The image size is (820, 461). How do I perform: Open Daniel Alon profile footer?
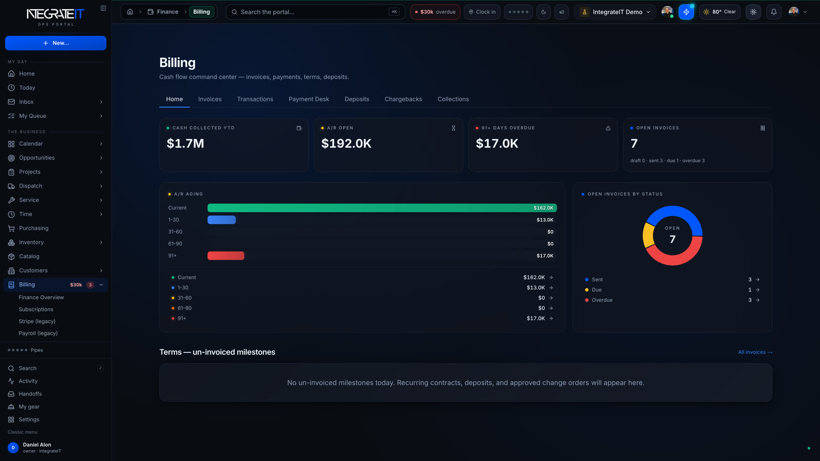pyautogui.click(x=56, y=448)
